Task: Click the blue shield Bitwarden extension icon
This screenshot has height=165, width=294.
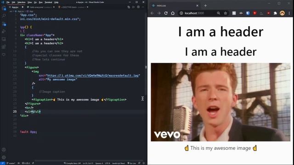Action: point(248,13)
